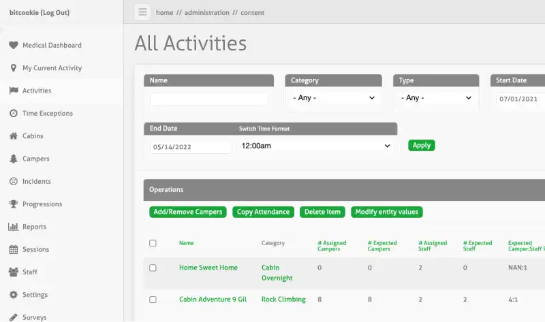Open Medical Dashboard in sidebar
This screenshot has width=545, height=322.
pyautogui.click(x=52, y=45)
